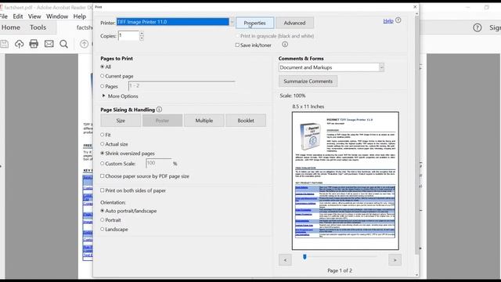The height and width of the screenshot is (282, 501).
Task: Click the printer icon in Acrobat toolbar
Action: (34, 44)
